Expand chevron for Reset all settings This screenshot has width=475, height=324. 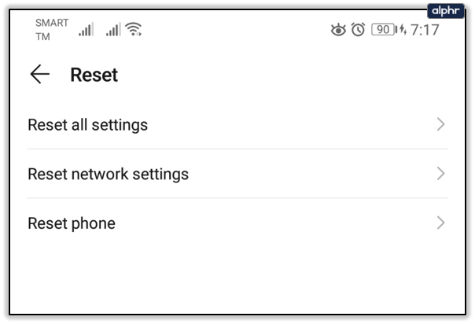point(441,124)
